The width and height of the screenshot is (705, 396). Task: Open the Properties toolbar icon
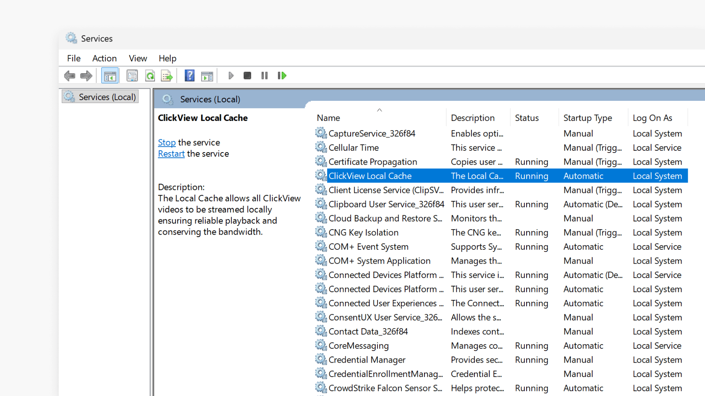132,76
